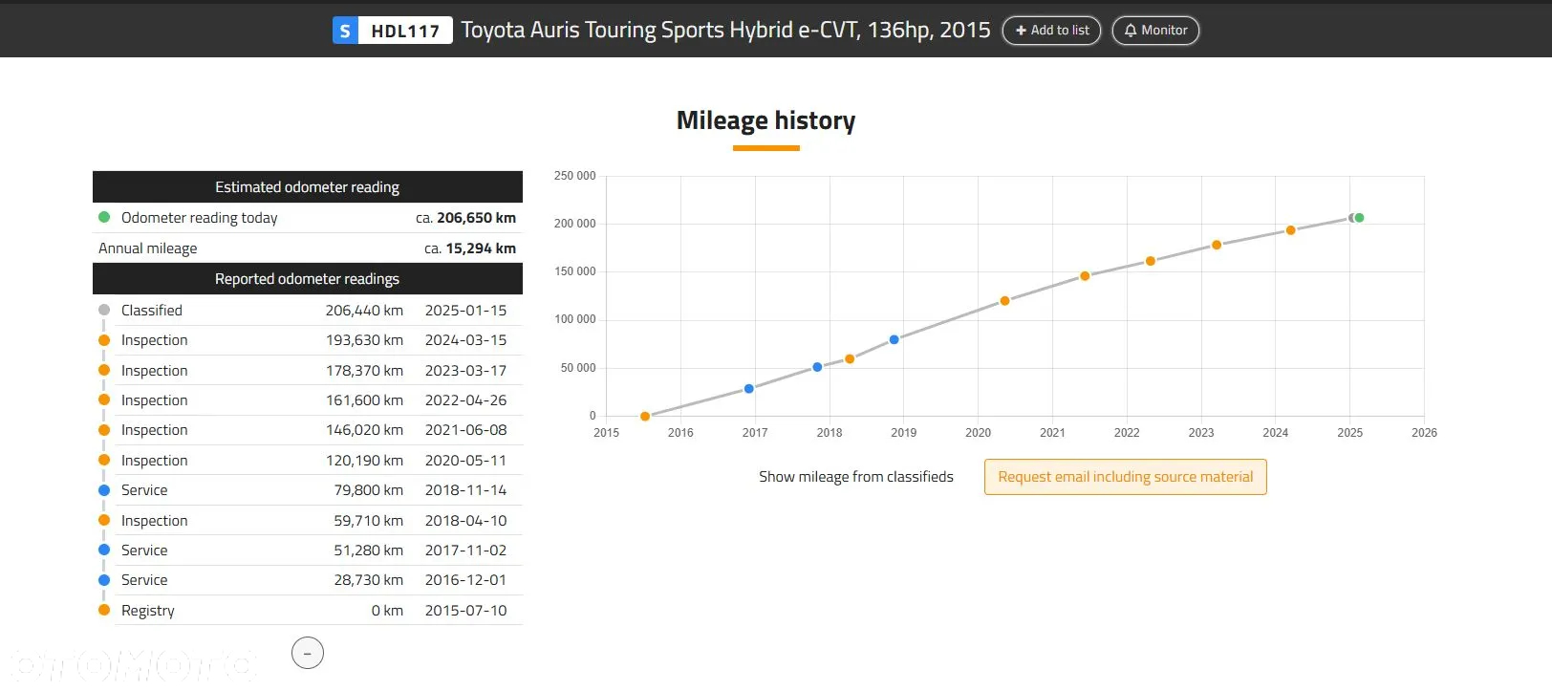Click the grey dot beside Classified
The image size is (1552, 691).
click(104, 310)
